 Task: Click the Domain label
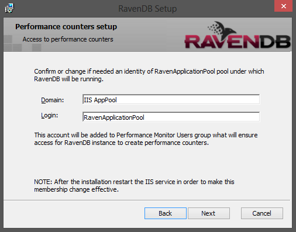point(53,100)
